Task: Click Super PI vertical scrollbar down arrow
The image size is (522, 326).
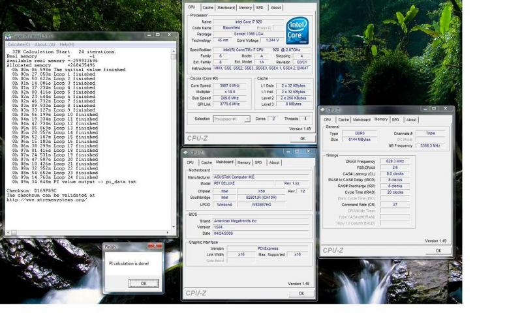Action: 174,227
